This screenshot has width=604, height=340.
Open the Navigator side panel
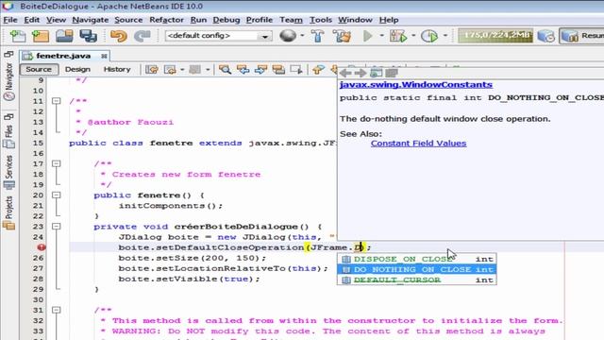pyautogui.click(x=9, y=82)
